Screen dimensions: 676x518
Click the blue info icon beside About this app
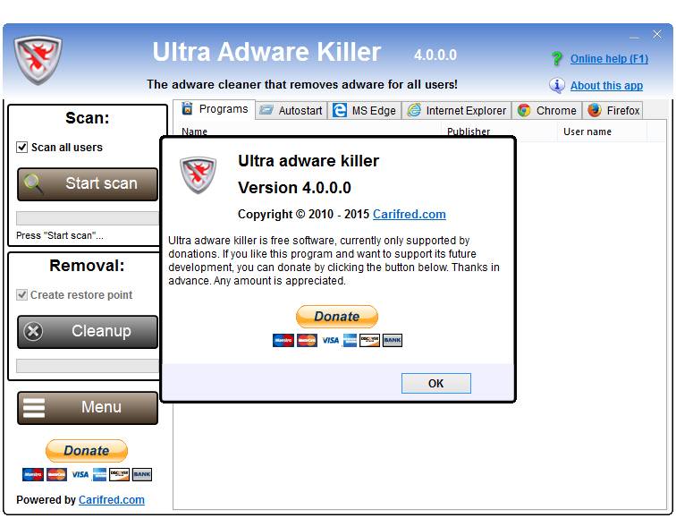point(556,85)
